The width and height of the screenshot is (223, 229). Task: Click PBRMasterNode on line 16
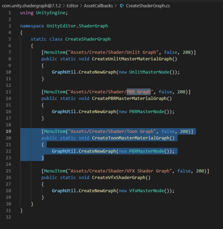[146, 112]
